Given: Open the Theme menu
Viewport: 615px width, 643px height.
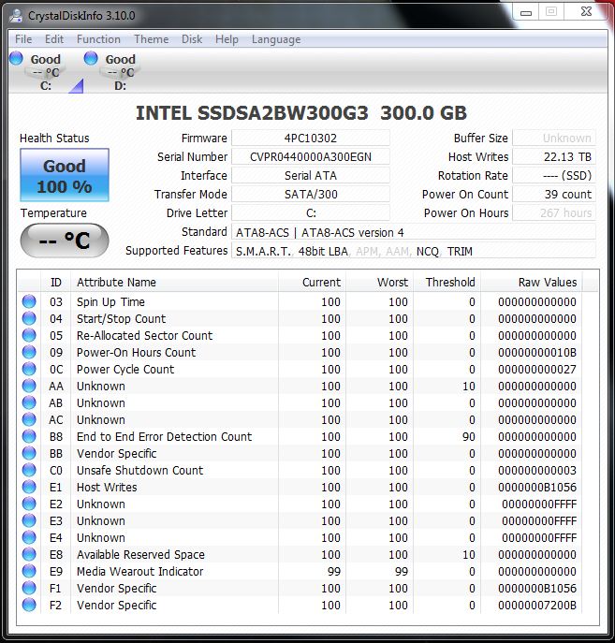Looking at the screenshot, I should pos(152,39).
